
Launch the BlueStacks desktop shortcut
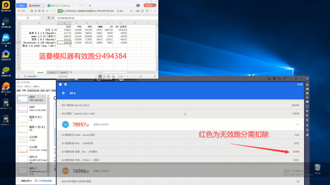click(x=6, y=72)
